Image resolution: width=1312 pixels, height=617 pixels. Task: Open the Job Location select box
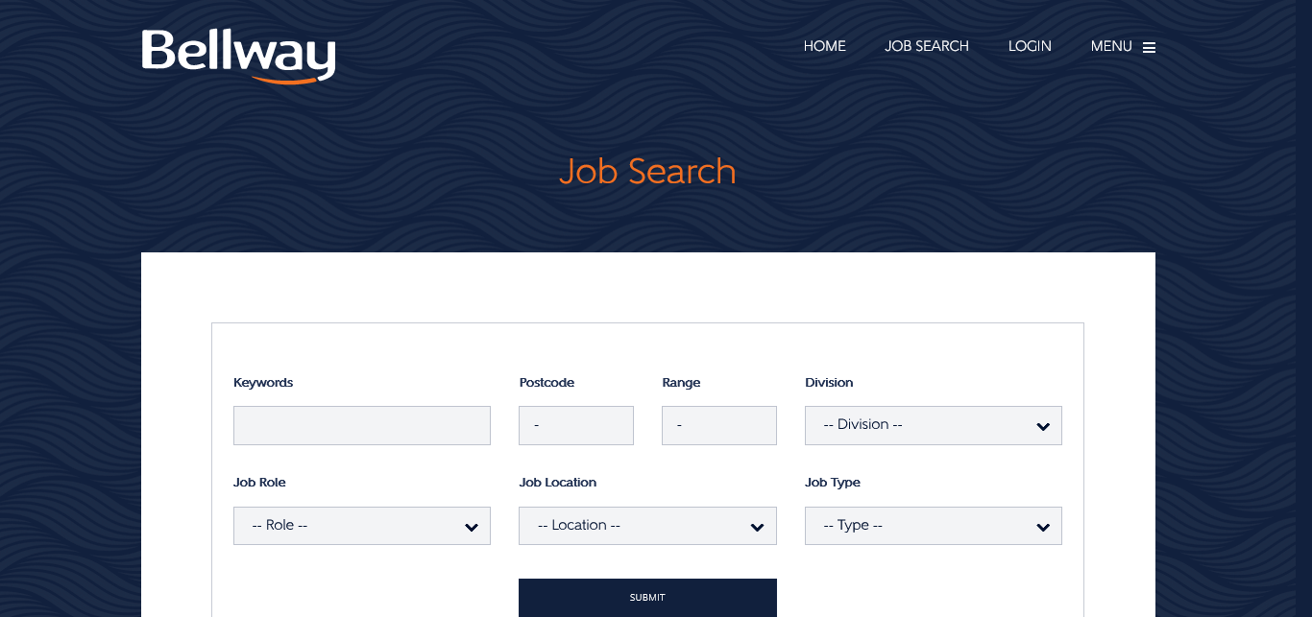pyautogui.click(x=636, y=526)
